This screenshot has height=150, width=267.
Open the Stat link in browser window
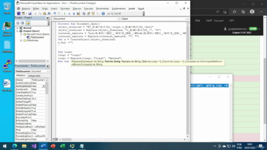197,20
